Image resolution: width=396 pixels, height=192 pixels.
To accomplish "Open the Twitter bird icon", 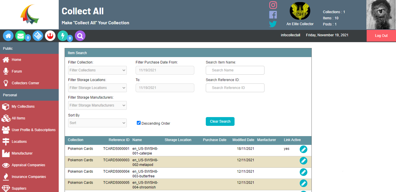I will tap(273, 24).
